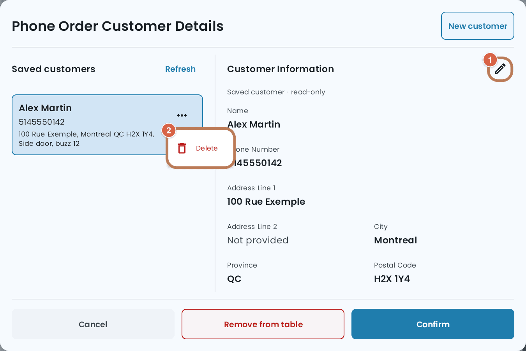Refresh the saved customers list
526x351 pixels.
click(180, 69)
